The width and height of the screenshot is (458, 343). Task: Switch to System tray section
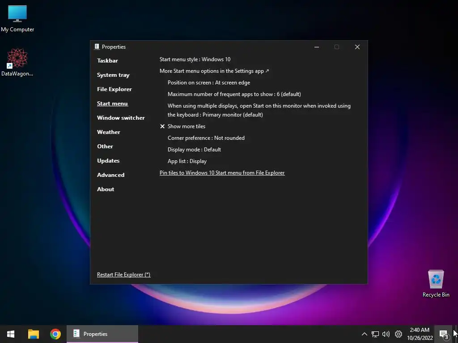coord(113,75)
